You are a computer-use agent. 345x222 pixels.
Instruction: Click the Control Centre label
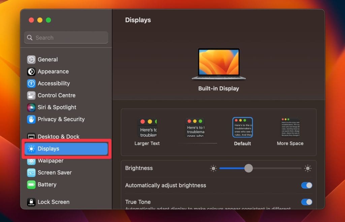tap(57, 95)
